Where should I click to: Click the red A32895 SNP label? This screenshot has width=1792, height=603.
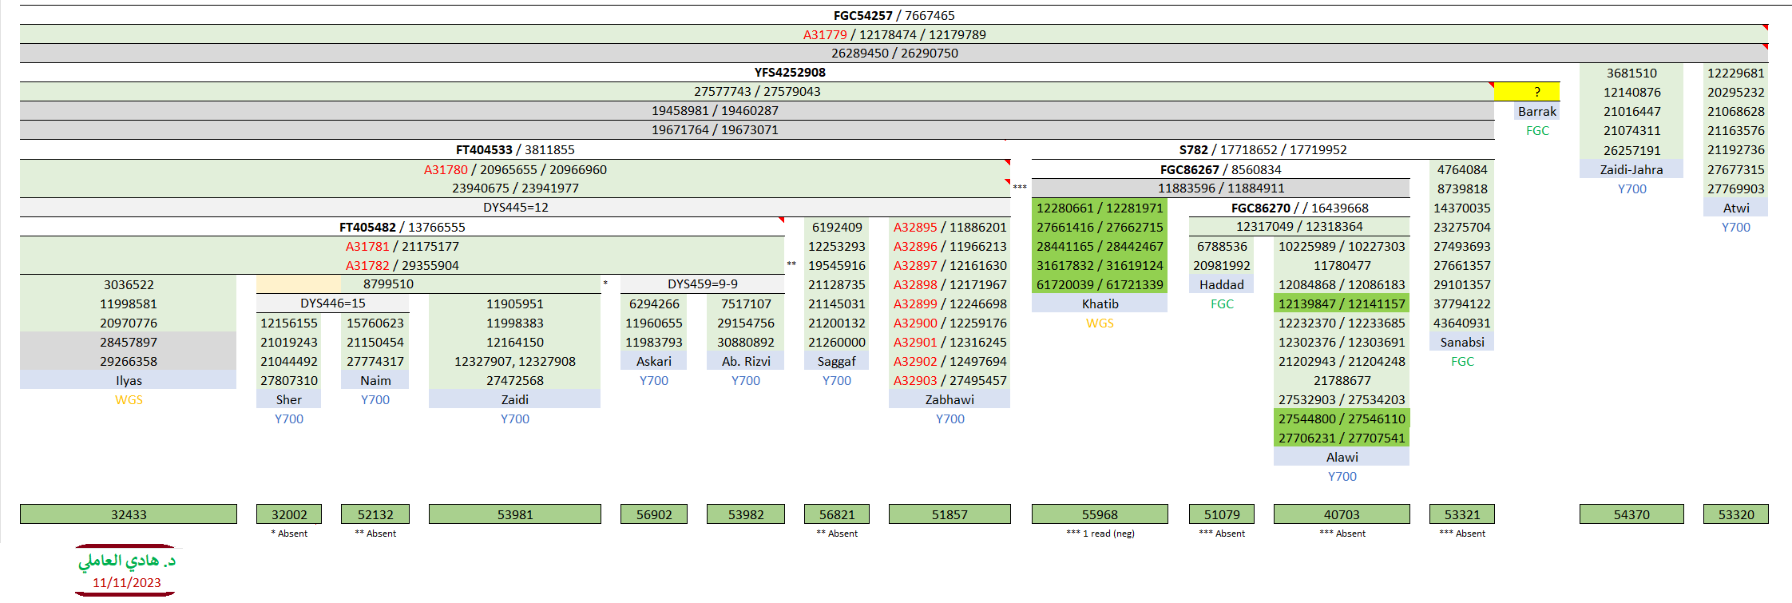pyautogui.click(x=914, y=227)
